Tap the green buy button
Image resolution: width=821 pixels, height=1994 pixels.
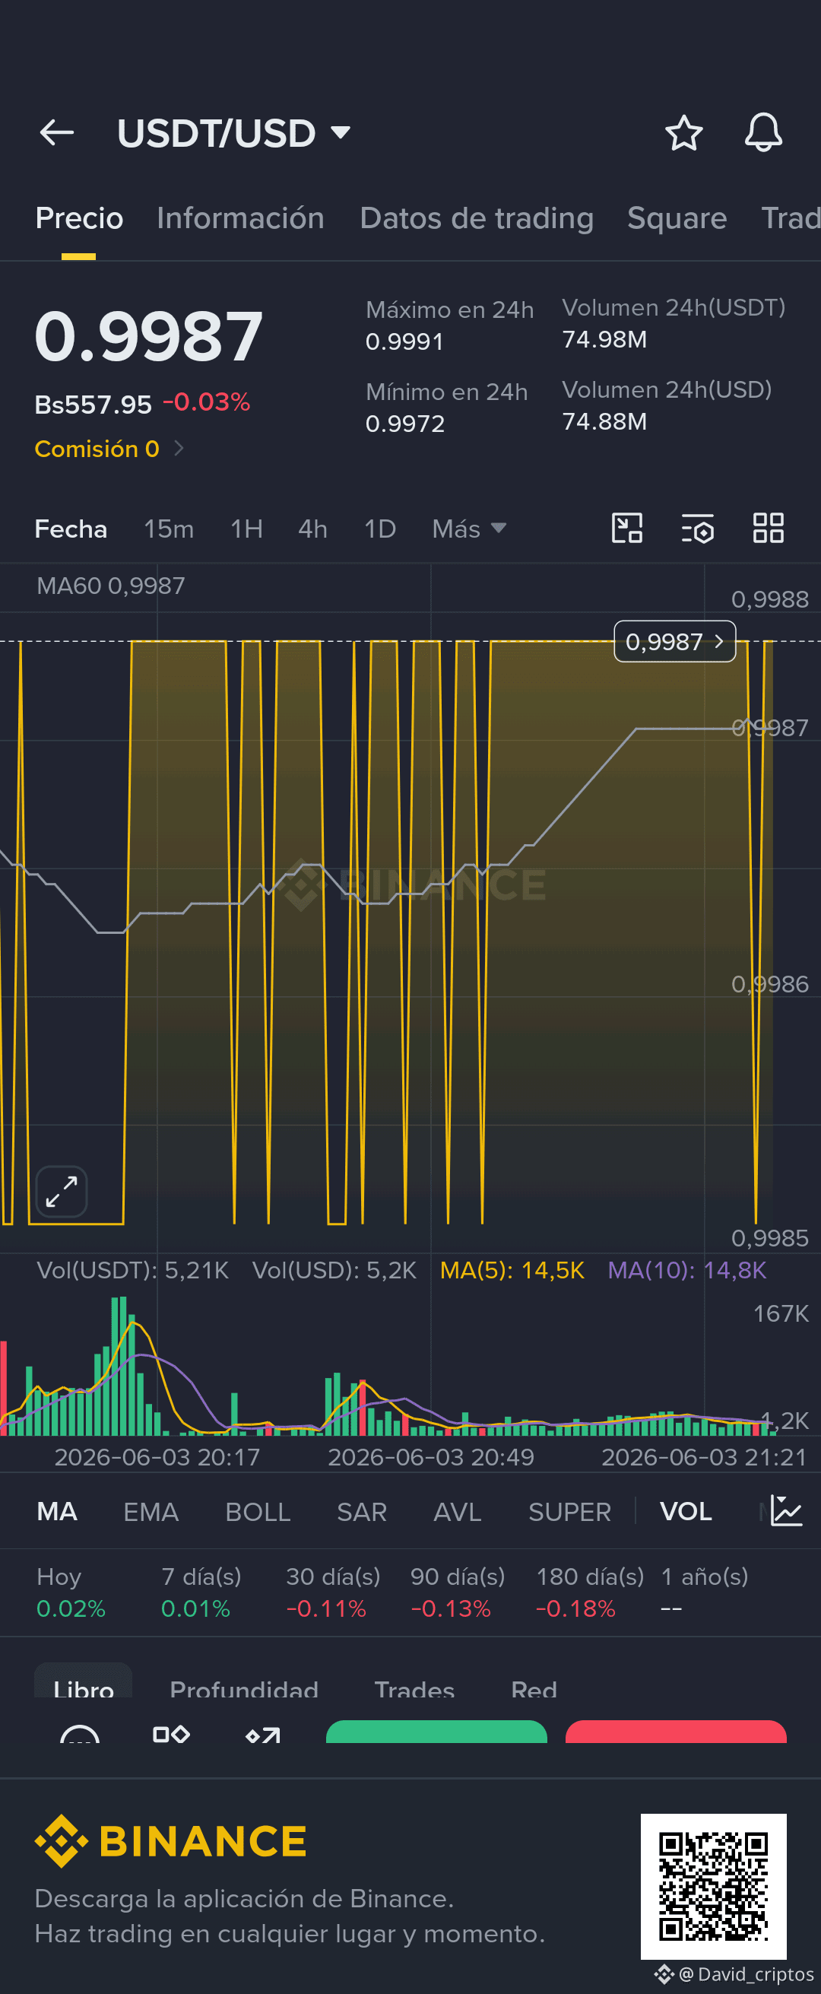pyautogui.click(x=436, y=1732)
